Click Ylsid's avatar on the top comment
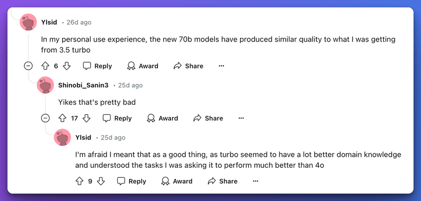Viewport: 421px width, 201px height. coord(28,22)
